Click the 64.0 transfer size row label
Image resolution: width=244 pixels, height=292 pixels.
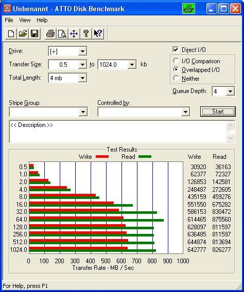point(22,220)
